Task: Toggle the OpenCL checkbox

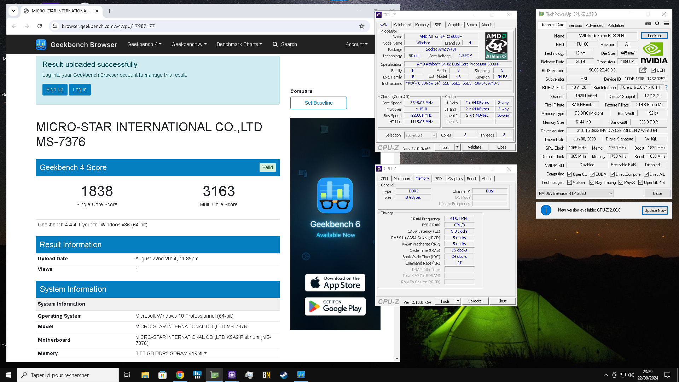Action: (x=569, y=174)
